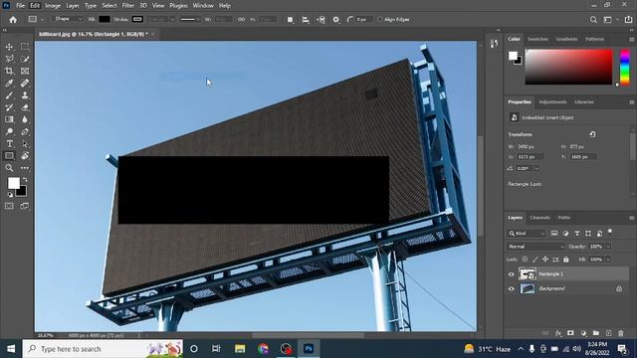Image resolution: width=637 pixels, height=358 pixels.
Task: Open the Normal blend mode dropdown
Action: tap(535, 247)
